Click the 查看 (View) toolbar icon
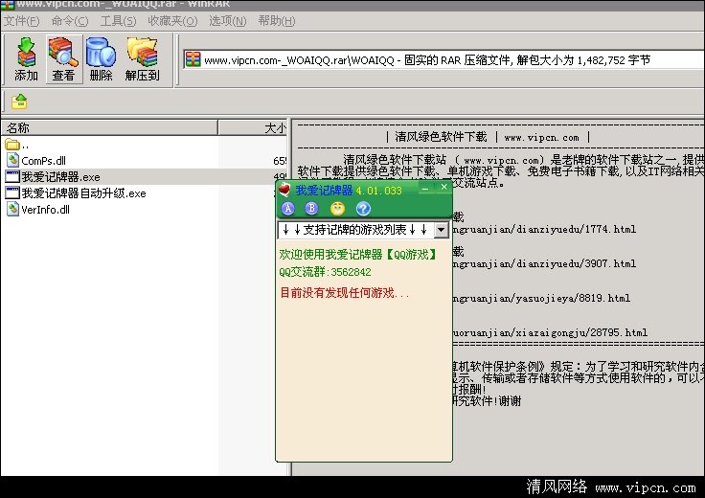This screenshot has height=498, width=705. [64, 58]
